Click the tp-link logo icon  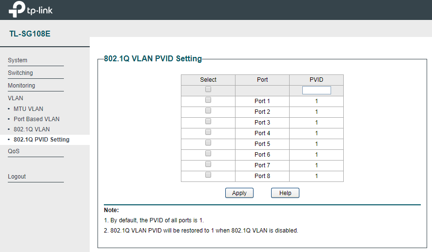pyautogui.click(x=17, y=9)
